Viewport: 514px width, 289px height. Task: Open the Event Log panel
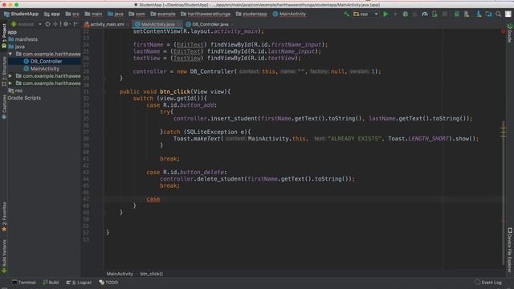(x=488, y=283)
